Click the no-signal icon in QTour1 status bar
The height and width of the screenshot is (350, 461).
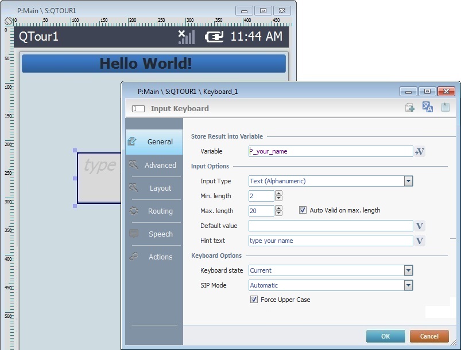[x=187, y=37]
